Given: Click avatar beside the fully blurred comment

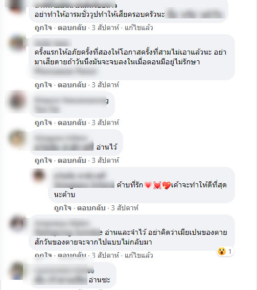Looking at the screenshot, I should [x=17, y=101].
